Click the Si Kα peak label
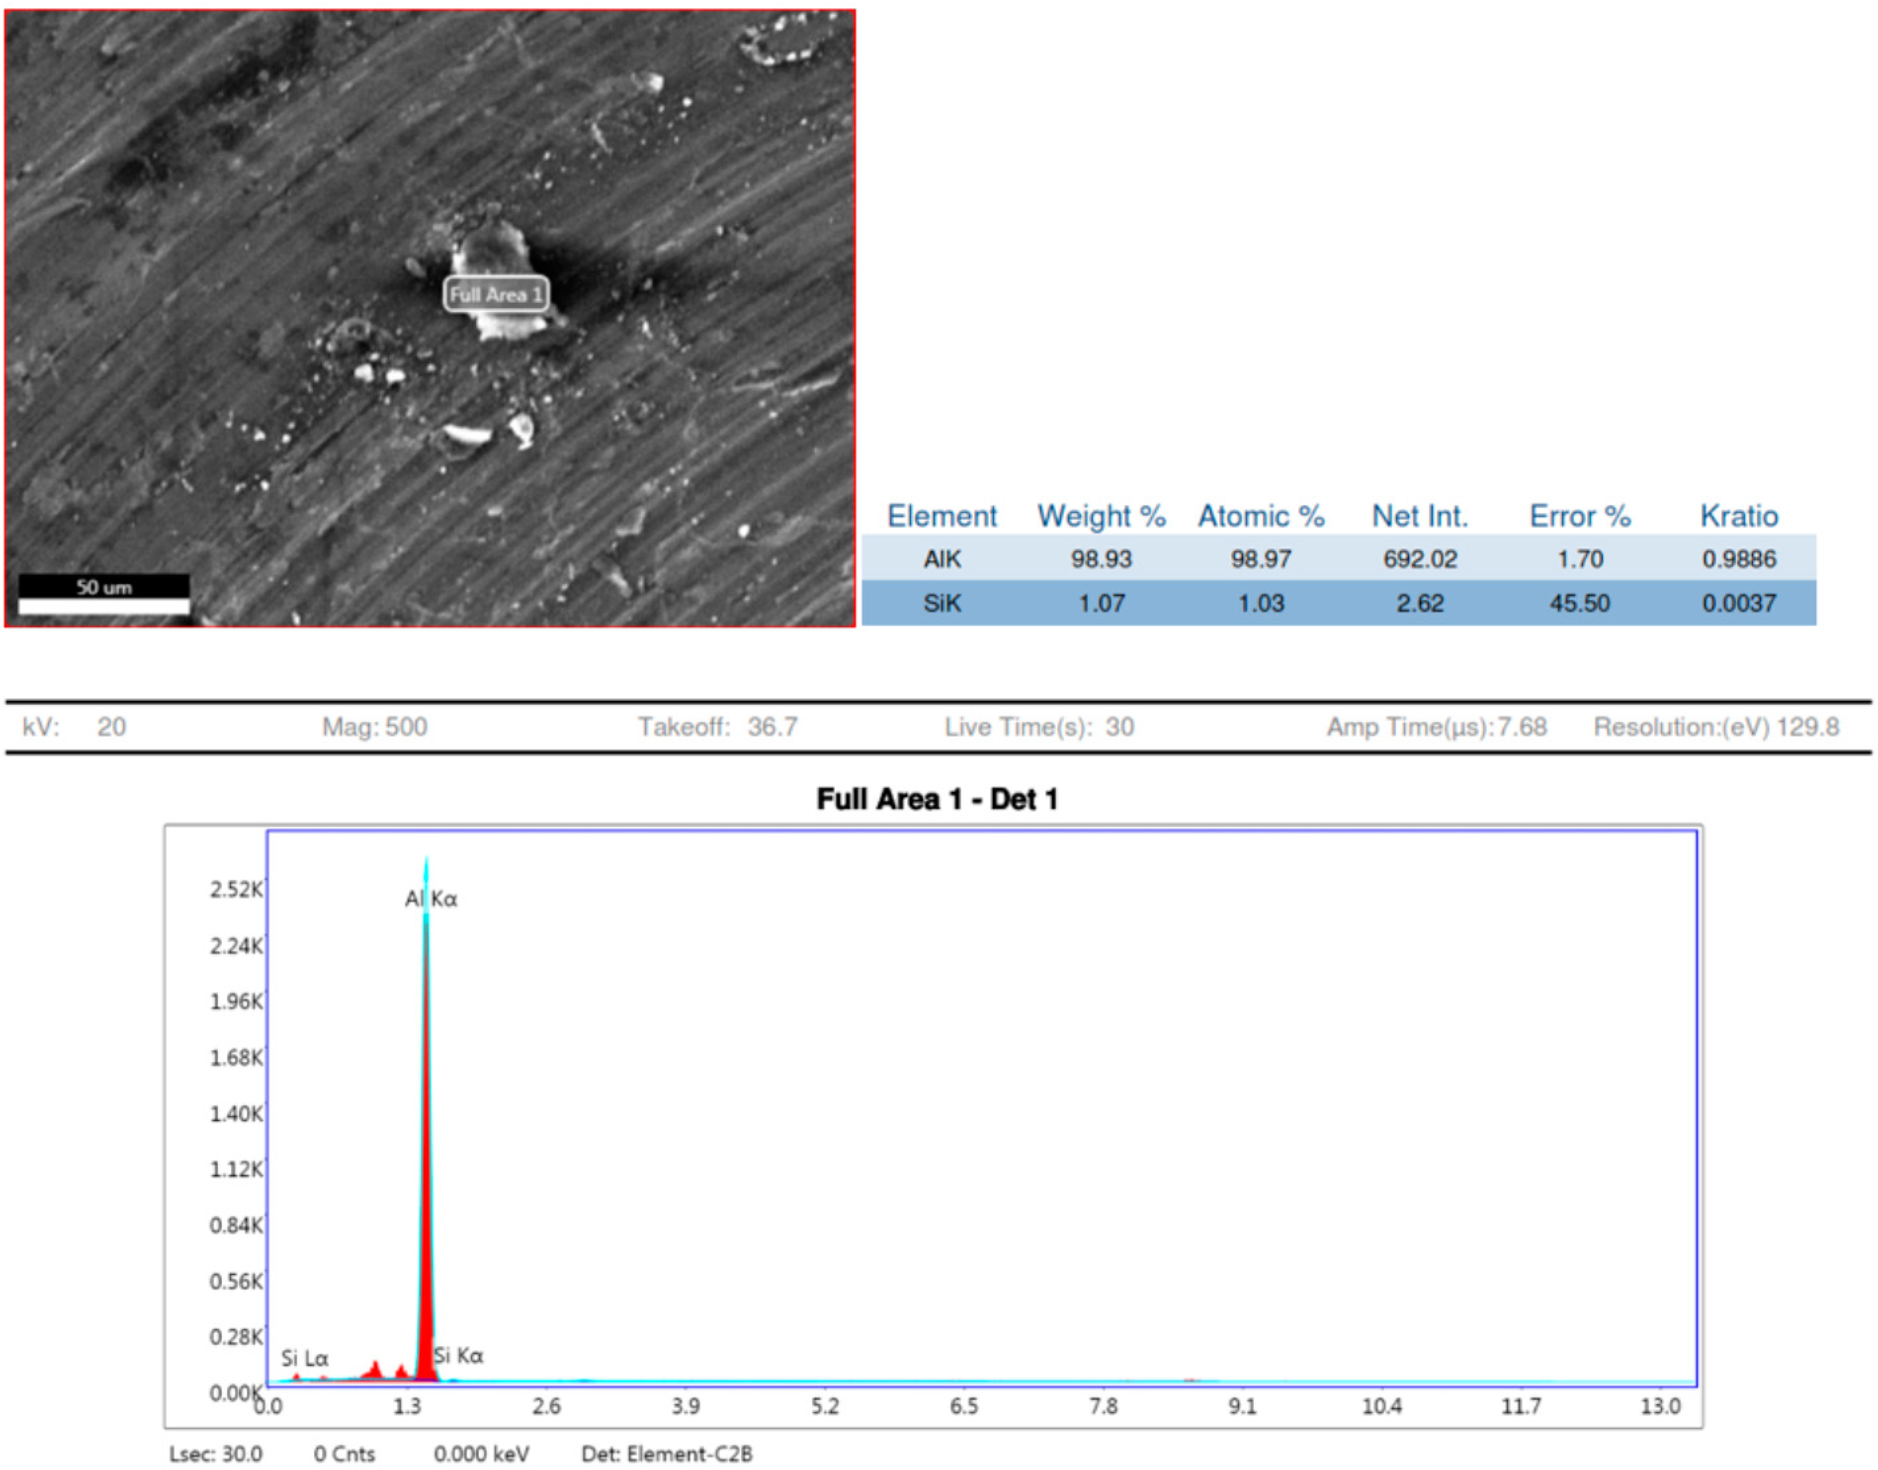This screenshot has width=1878, height=1470. click(x=459, y=1356)
